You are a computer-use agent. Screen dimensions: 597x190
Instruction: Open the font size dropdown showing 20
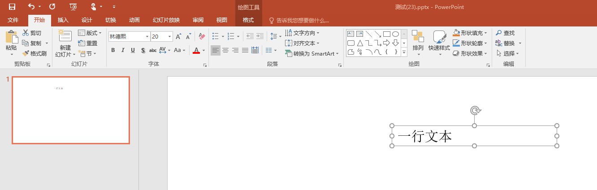pyautogui.click(x=170, y=37)
